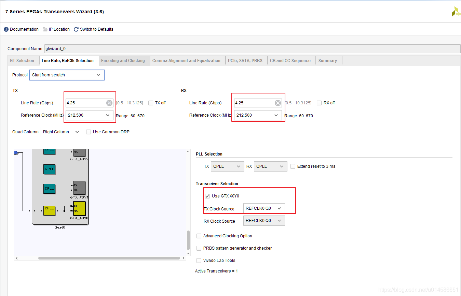The height and width of the screenshot is (296, 461).
Task: Open the Documentation info icon
Action: pyautogui.click(x=6, y=29)
